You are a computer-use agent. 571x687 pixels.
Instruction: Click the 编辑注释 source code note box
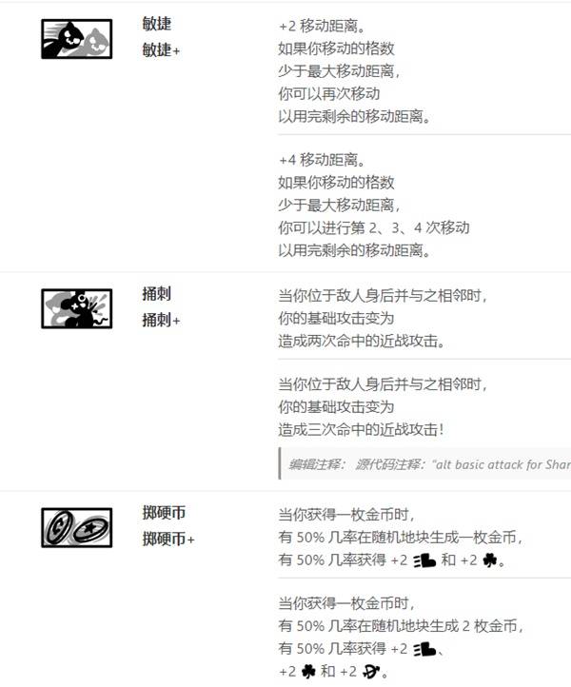coord(424,464)
